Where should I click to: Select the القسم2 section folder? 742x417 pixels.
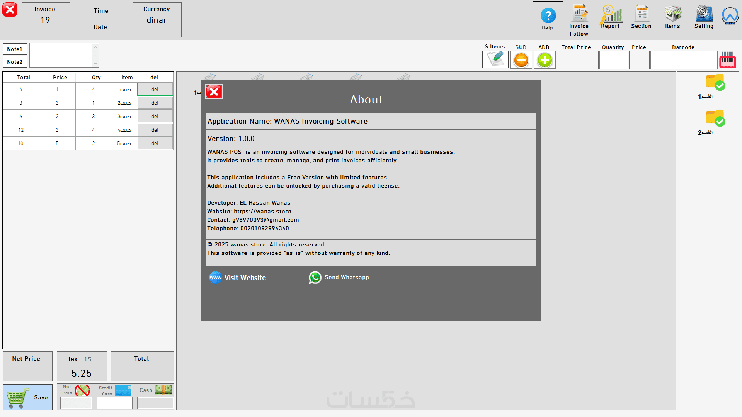715,119
